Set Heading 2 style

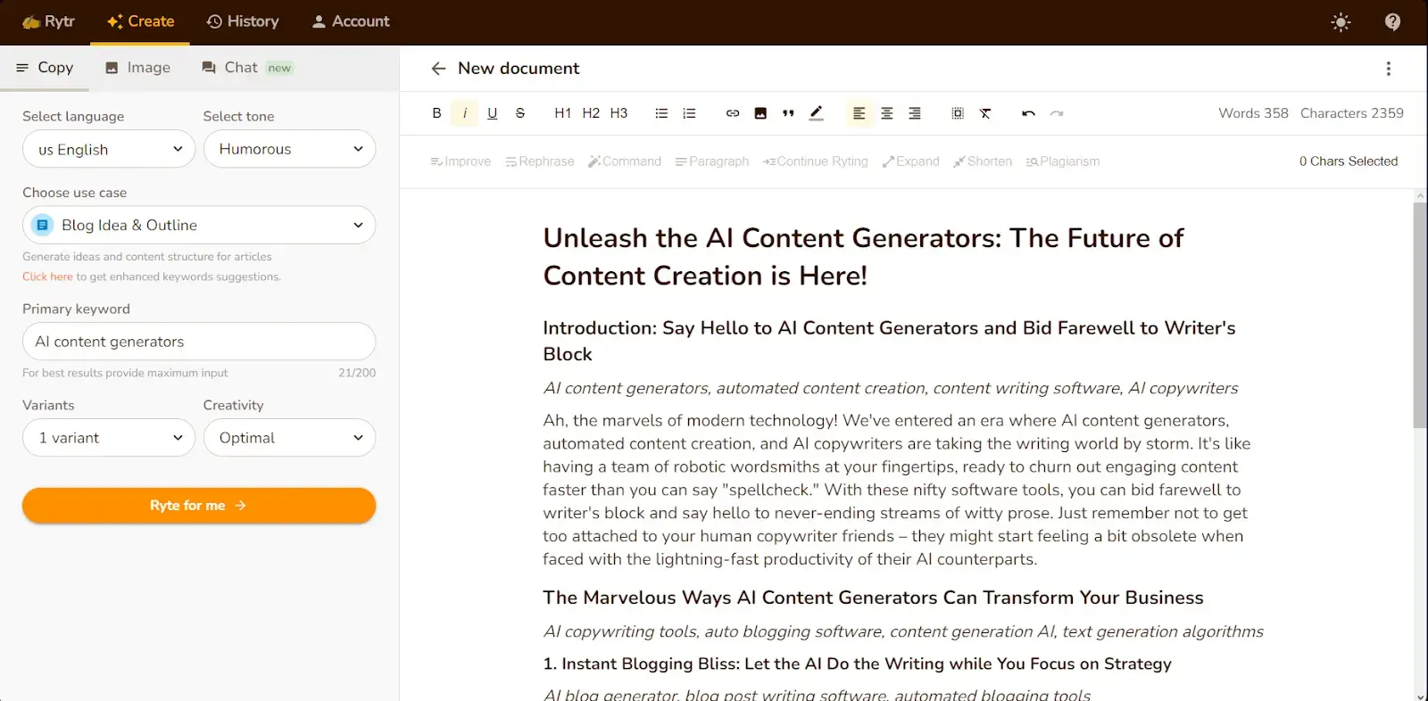point(591,113)
